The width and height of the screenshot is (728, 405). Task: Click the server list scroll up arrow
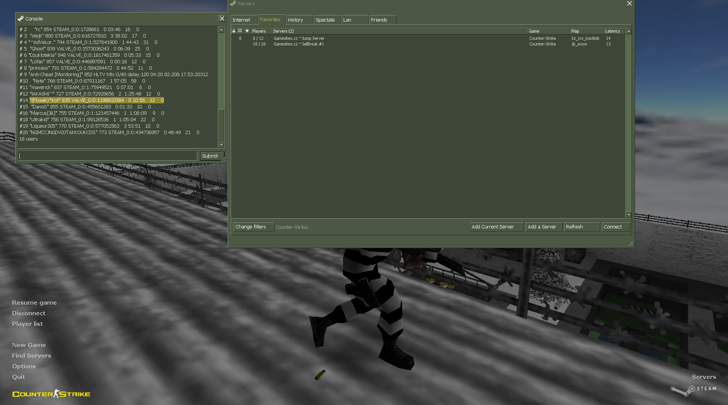tap(629, 31)
